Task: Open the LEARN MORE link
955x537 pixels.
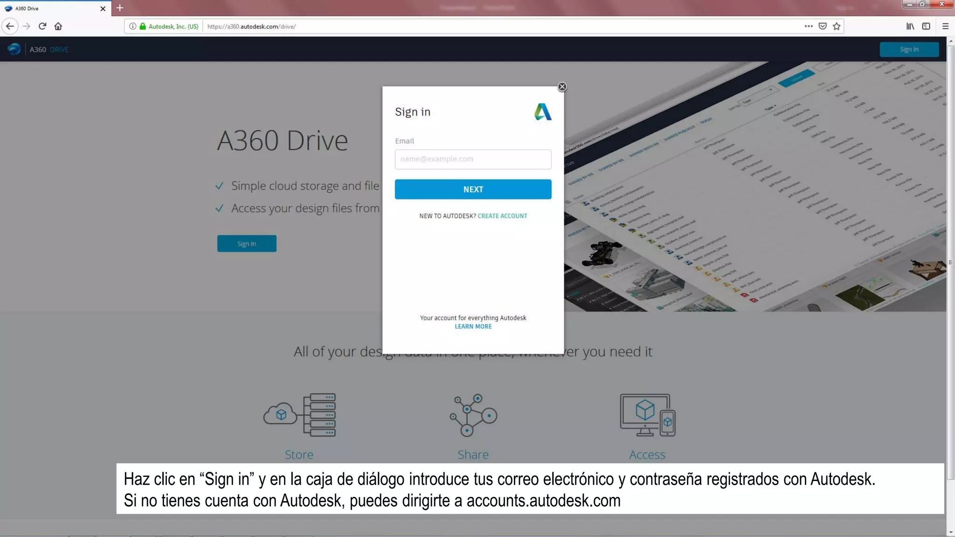Action: coord(473,326)
